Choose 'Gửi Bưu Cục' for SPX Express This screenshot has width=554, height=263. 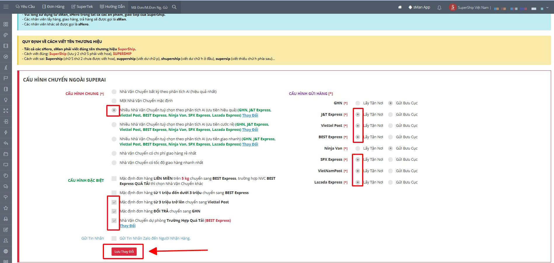pos(390,160)
